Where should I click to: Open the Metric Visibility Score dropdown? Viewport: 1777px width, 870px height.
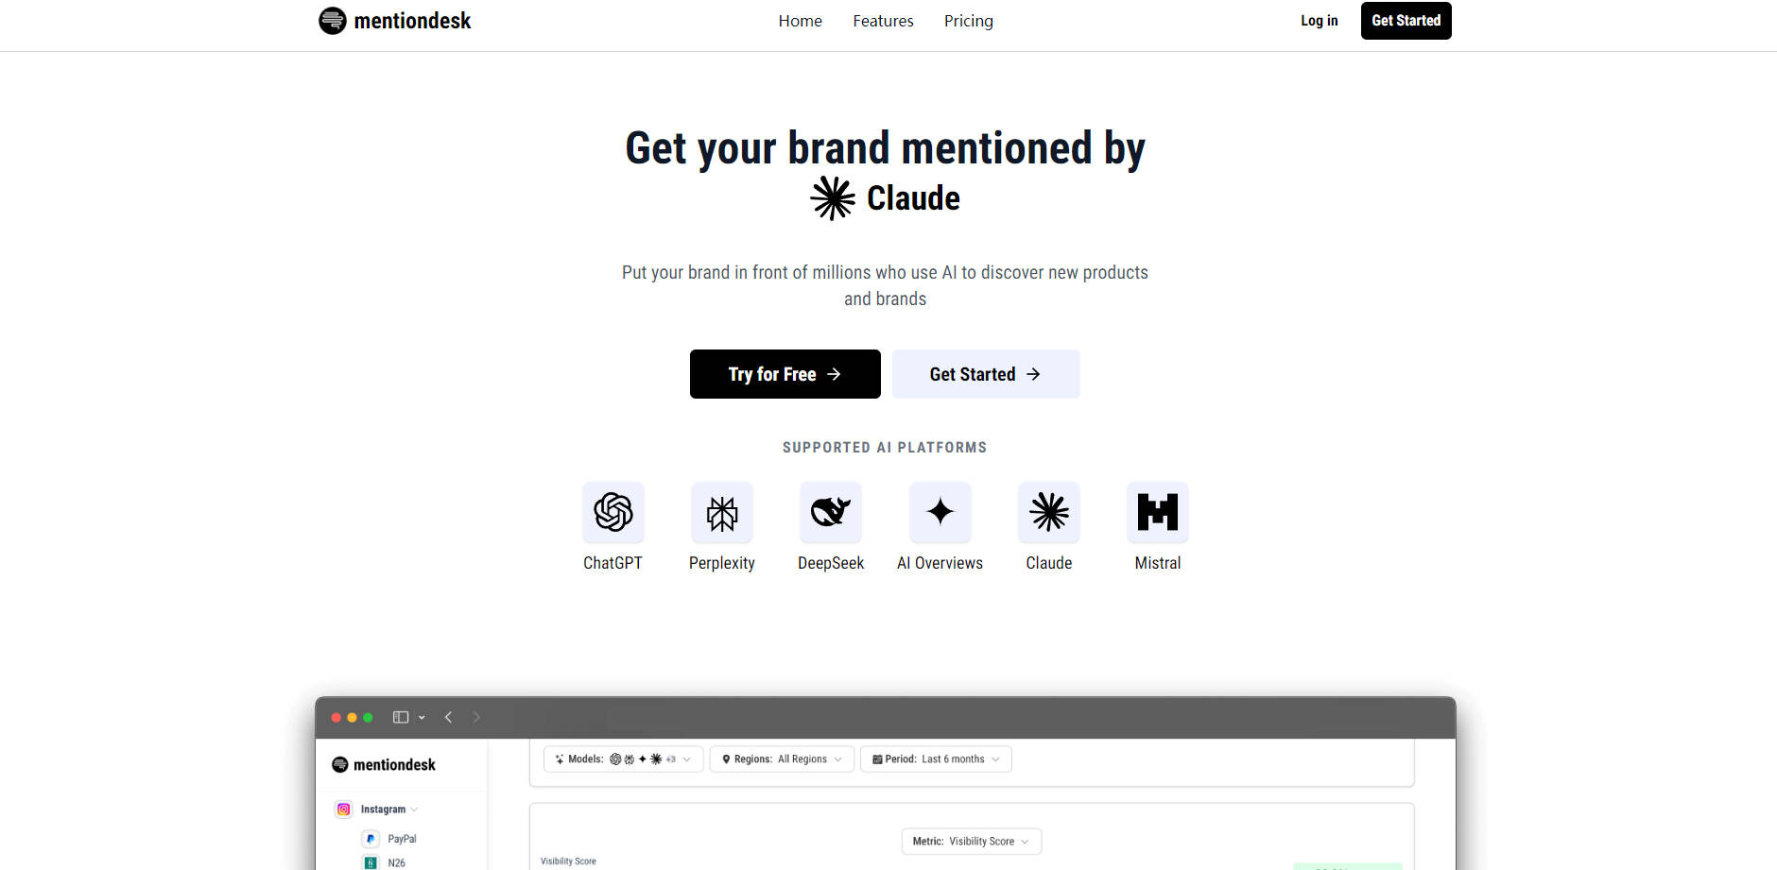(x=971, y=842)
